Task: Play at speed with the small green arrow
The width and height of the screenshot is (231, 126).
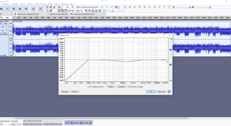Action: point(104,10)
